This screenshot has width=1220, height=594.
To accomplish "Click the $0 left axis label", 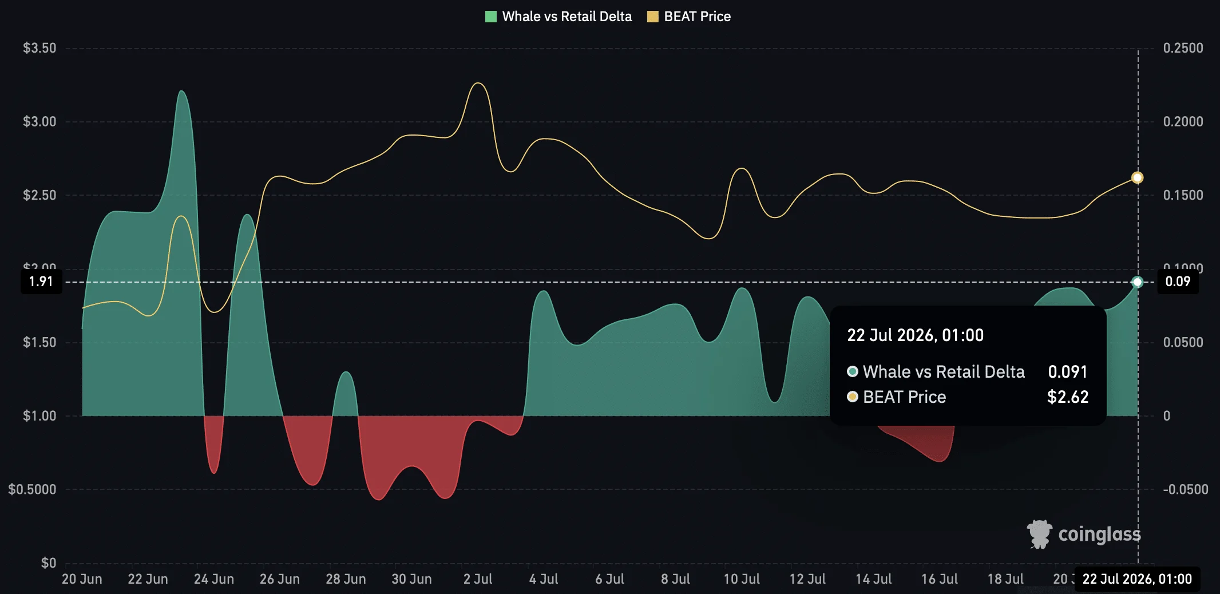I will (49, 563).
